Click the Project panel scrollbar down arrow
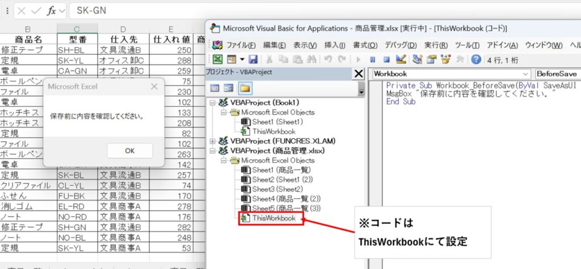The height and width of the screenshot is (269, 581). point(361,92)
